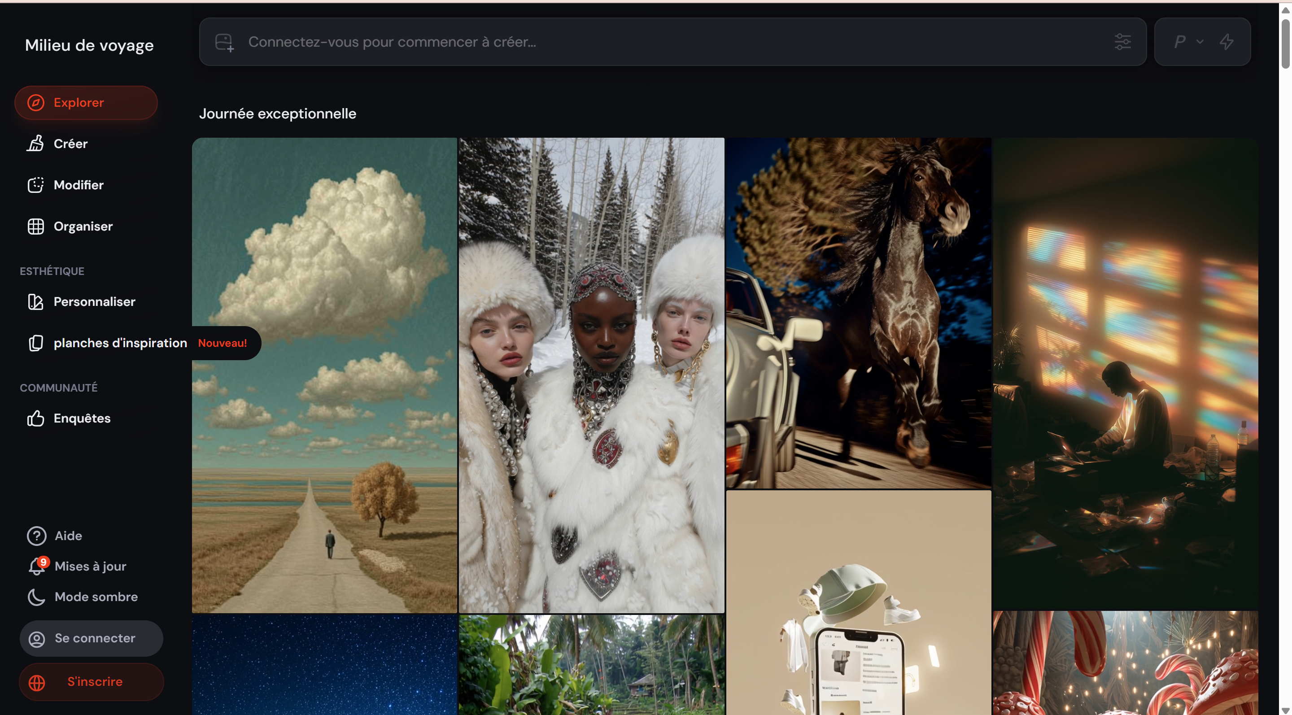Select Organiser in the sidebar

click(x=83, y=226)
